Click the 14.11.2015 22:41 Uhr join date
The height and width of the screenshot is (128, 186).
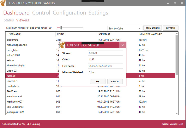[109, 40]
